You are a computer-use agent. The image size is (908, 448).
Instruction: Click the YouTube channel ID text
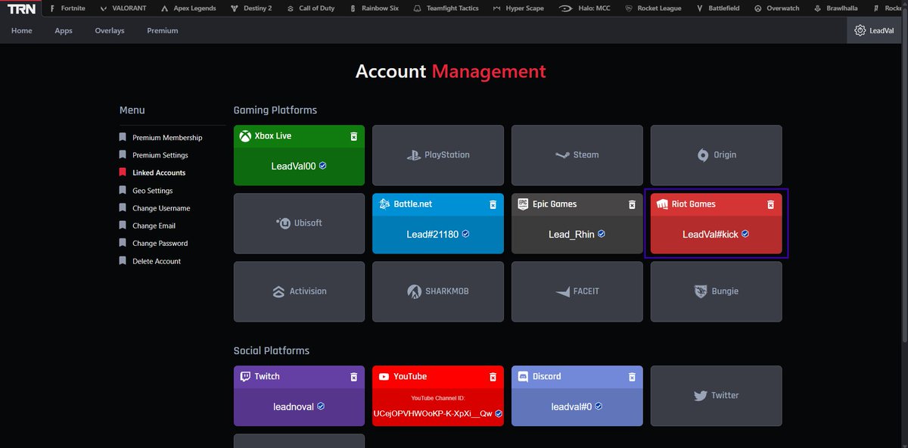pyautogui.click(x=433, y=414)
